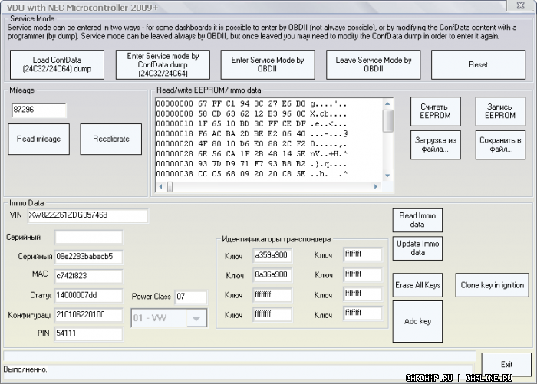Click the Add key button

pos(417,321)
